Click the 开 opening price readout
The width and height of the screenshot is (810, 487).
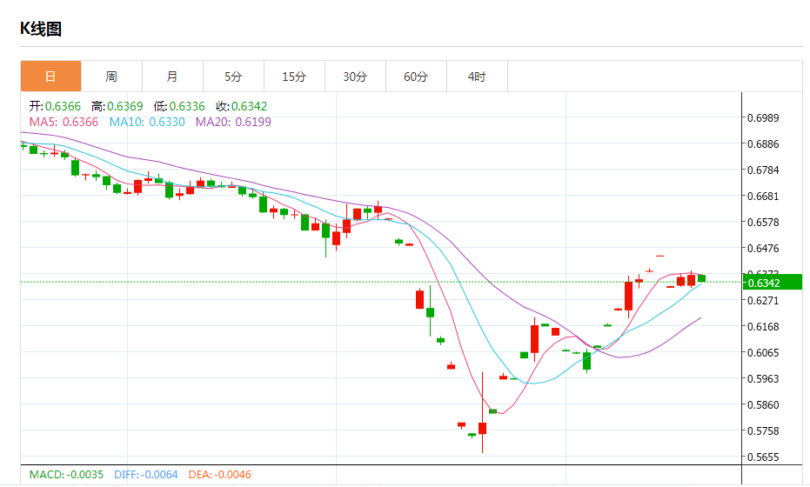click(x=55, y=106)
